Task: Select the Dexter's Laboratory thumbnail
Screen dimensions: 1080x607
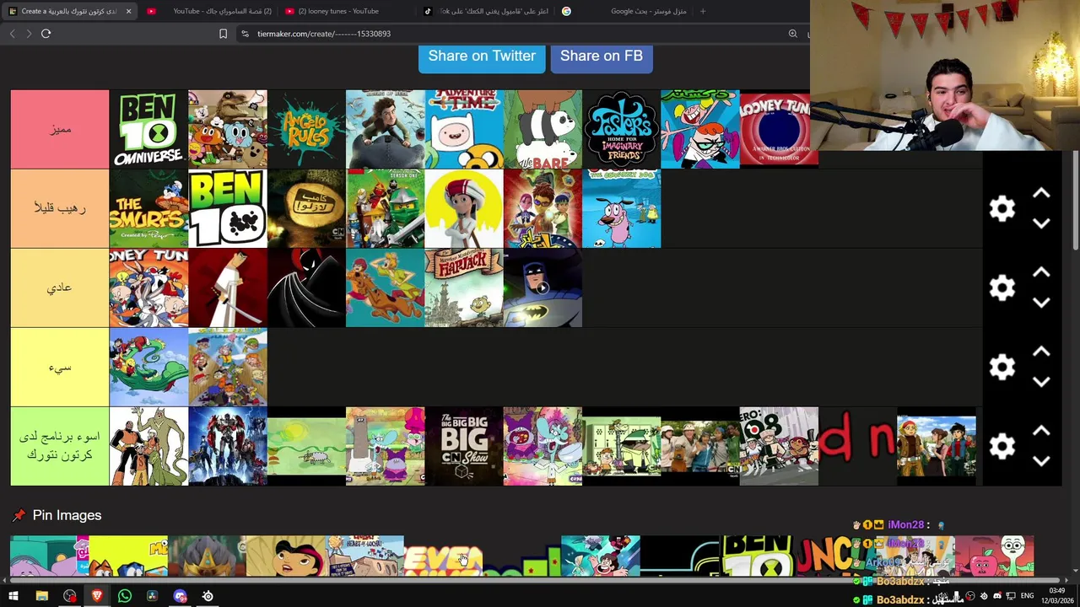Action: pos(700,129)
